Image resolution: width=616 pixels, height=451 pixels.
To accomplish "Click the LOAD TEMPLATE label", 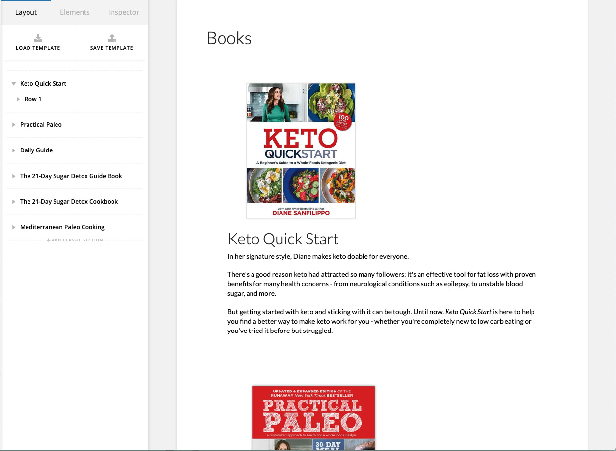I will click(x=38, y=48).
